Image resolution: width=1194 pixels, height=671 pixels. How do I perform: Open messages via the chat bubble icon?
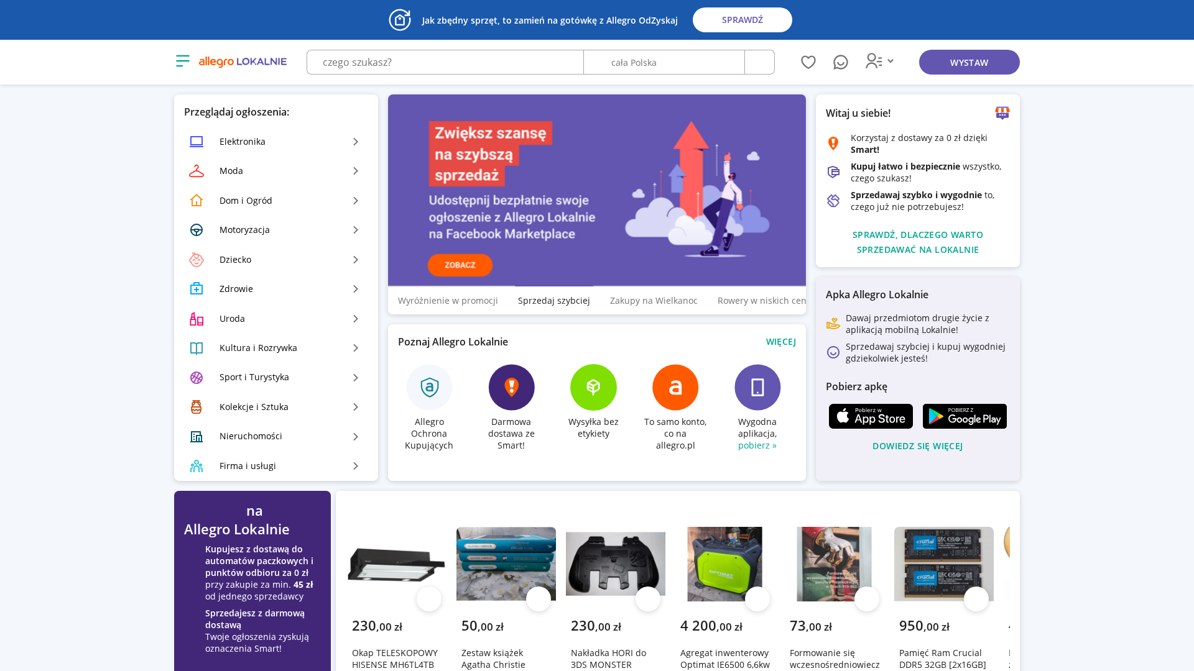pos(841,62)
